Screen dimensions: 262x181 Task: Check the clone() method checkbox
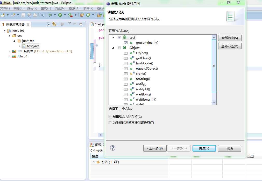(126, 74)
